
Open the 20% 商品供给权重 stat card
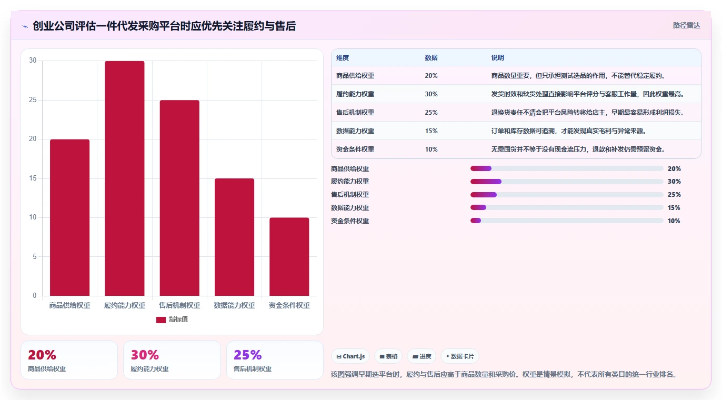tap(69, 360)
